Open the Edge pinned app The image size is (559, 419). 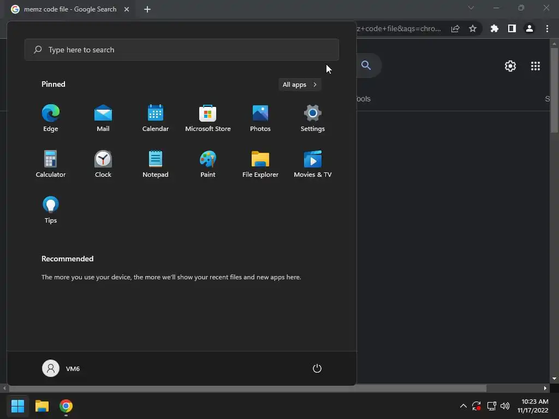click(51, 118)
